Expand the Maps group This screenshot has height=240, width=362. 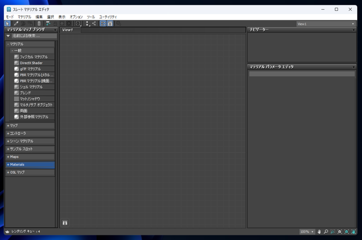tap(30, 157)
